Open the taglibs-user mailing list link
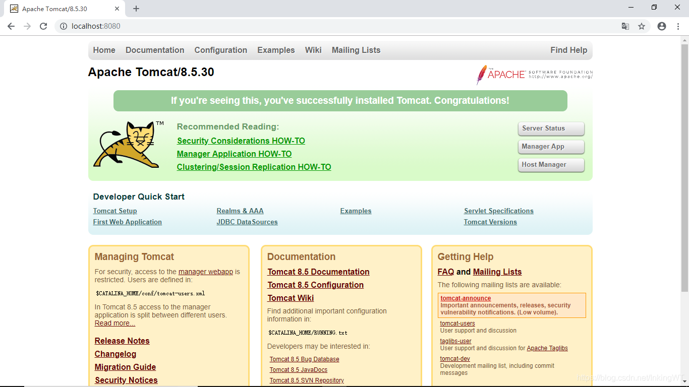The height and width of the screenshot is (387, 689). [456, 341]
